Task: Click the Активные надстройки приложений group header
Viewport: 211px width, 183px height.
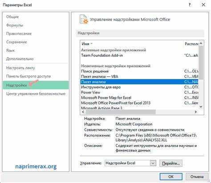Action: 114,50
